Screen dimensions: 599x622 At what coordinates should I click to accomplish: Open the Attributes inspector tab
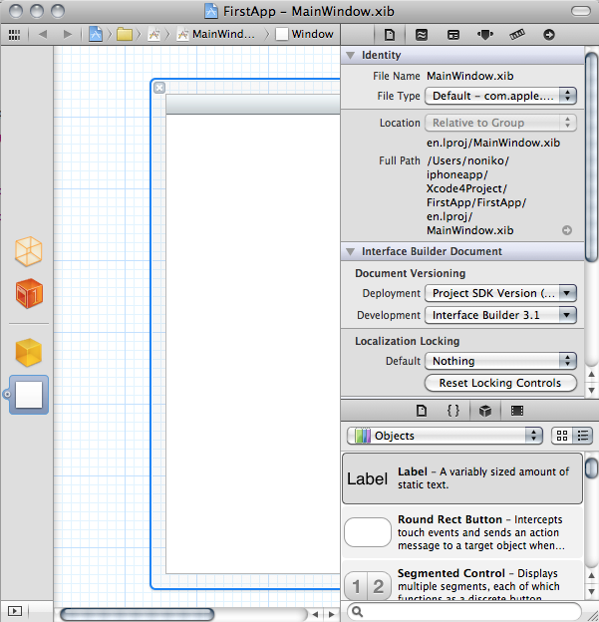485,35
